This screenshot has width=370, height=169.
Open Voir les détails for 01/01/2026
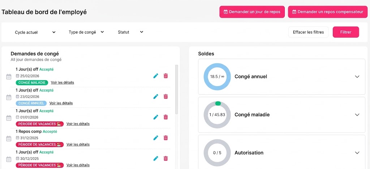click(78, 124)
